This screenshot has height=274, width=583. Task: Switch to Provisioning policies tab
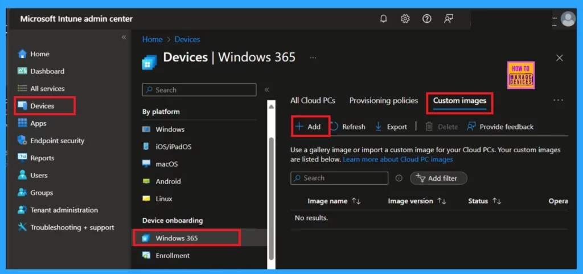[x=384, y=101]
